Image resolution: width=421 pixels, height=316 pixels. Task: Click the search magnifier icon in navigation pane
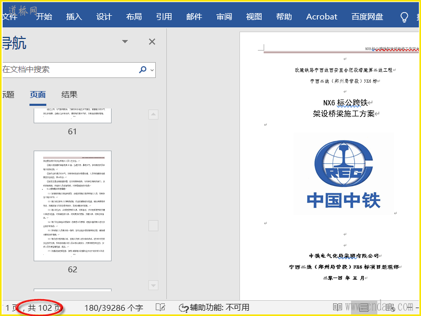click(x=143, y=70)
